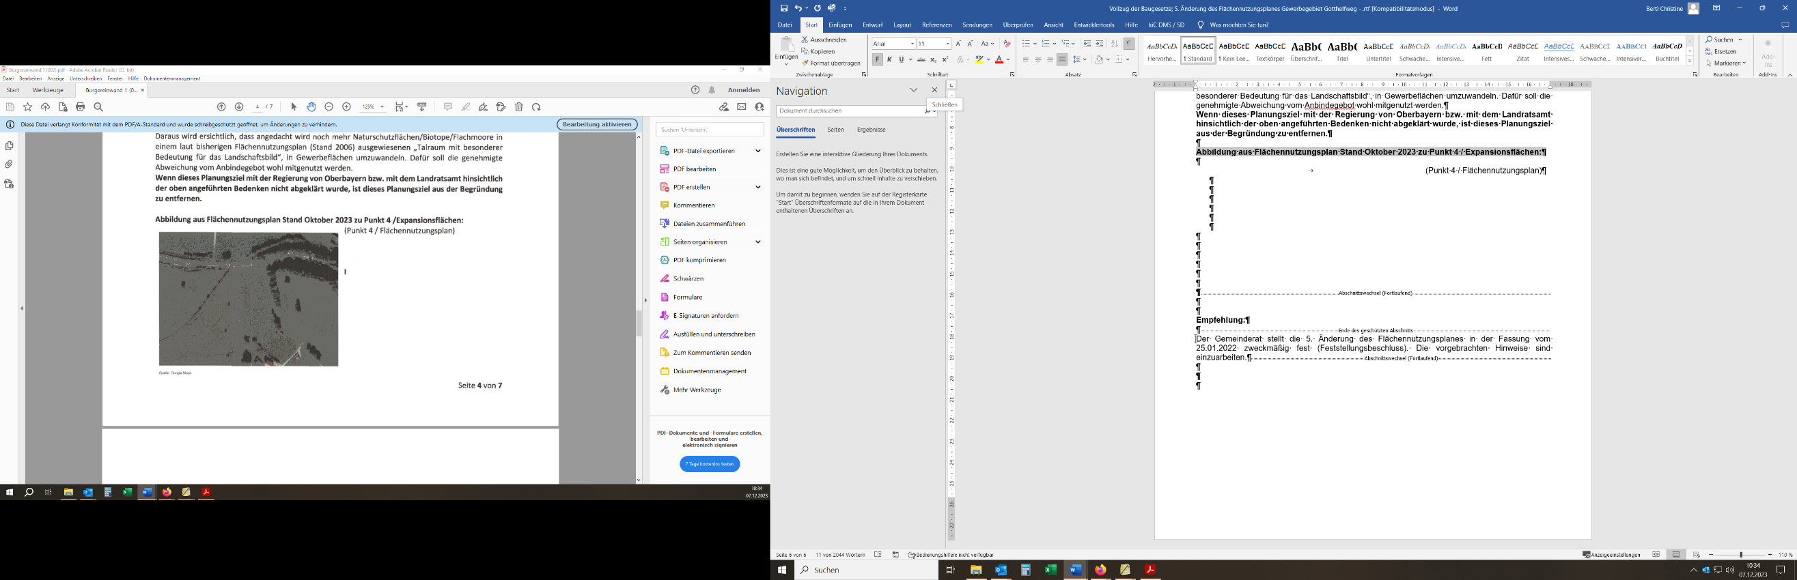Open Acrobat help question mark icon

coord(695,90)
